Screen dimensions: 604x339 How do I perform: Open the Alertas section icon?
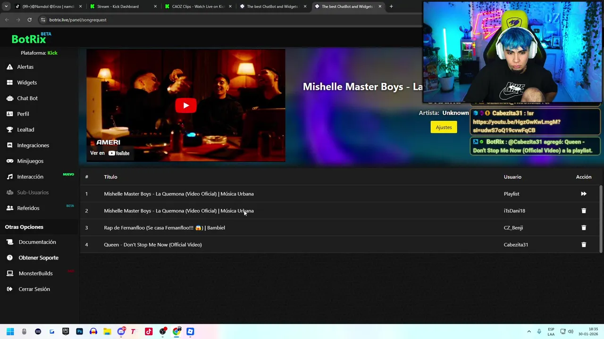coord(9,67)
